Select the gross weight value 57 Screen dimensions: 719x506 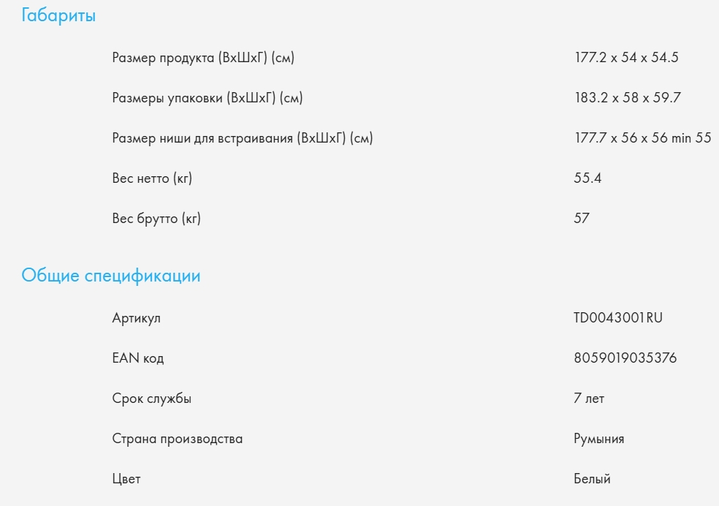tap(582, 219)
